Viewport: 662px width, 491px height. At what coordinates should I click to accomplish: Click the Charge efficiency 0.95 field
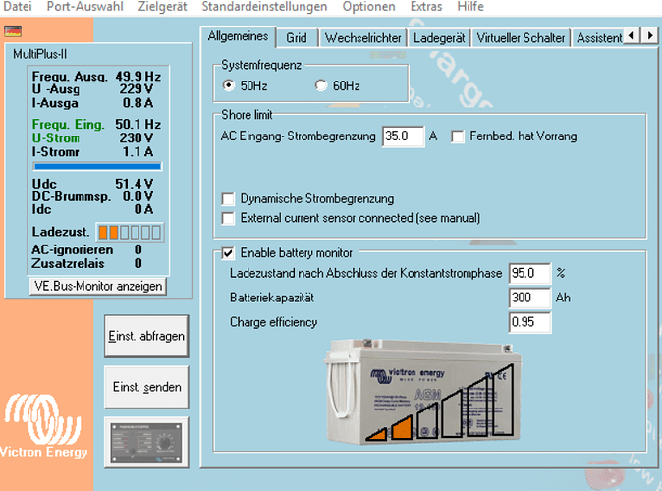[529, 322]
